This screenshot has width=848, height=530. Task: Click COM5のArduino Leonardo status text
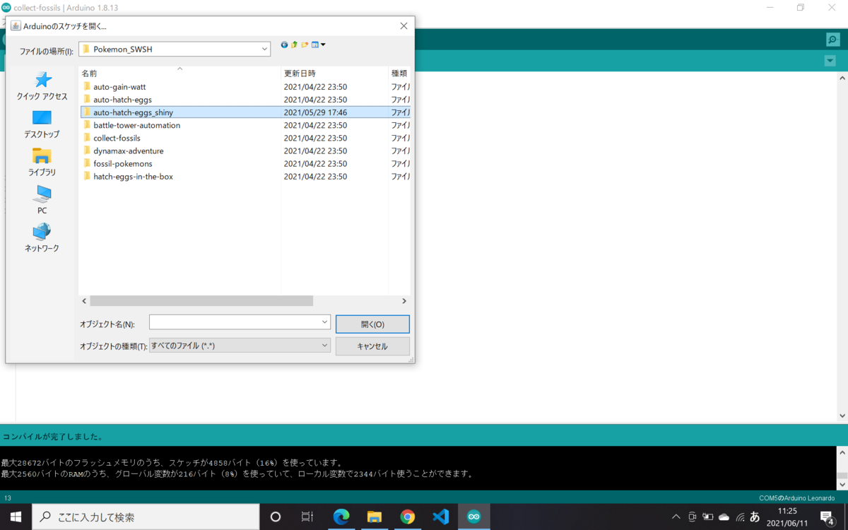796,498
